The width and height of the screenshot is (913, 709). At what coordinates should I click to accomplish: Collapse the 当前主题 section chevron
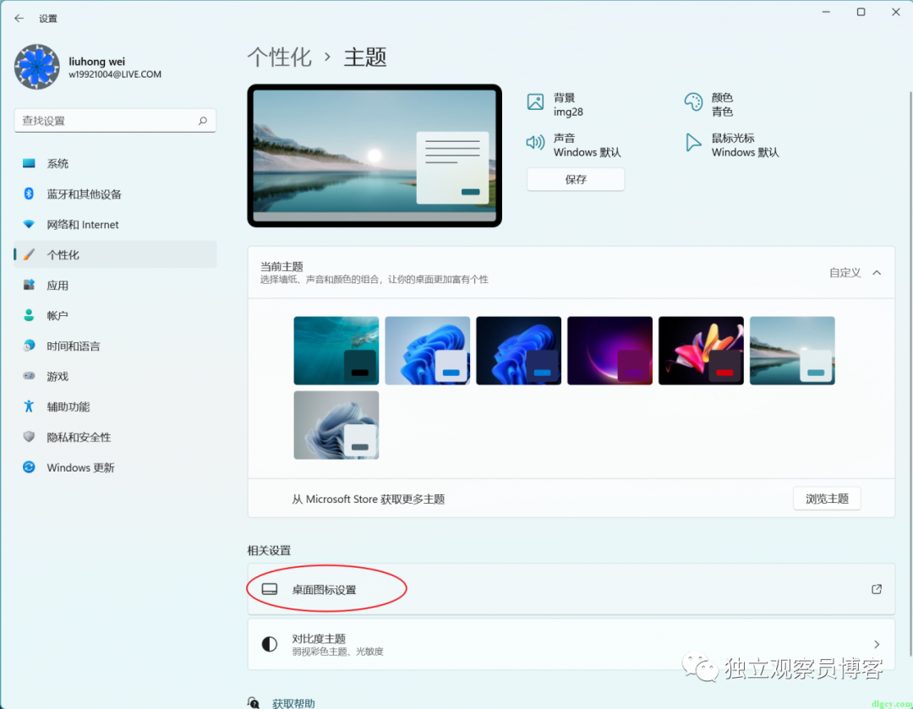(x=877, y=272)
